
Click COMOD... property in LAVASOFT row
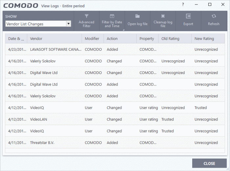(x=148, y=49)
